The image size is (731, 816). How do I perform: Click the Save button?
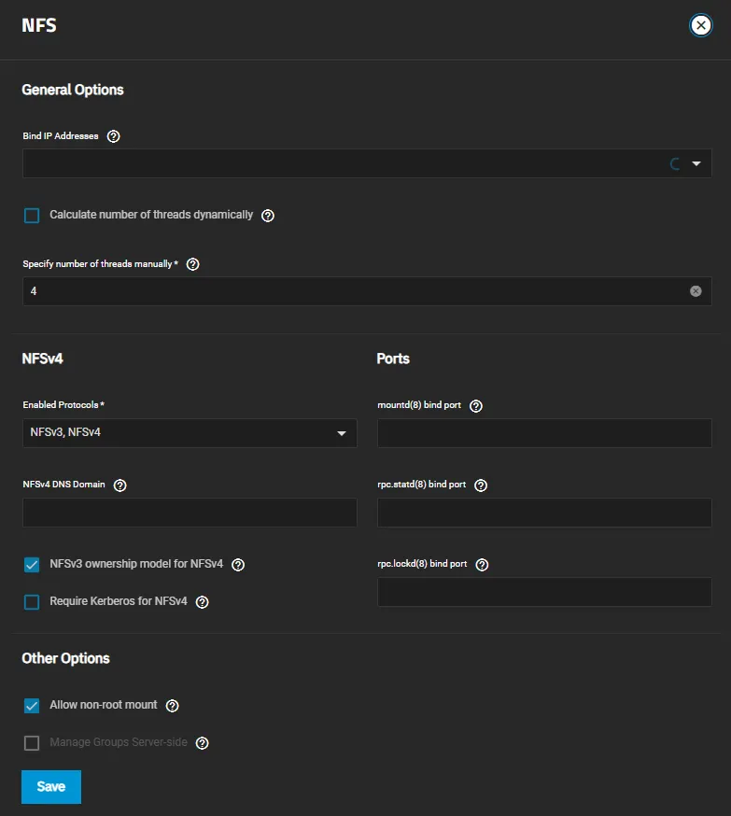[x=50, y=786]
